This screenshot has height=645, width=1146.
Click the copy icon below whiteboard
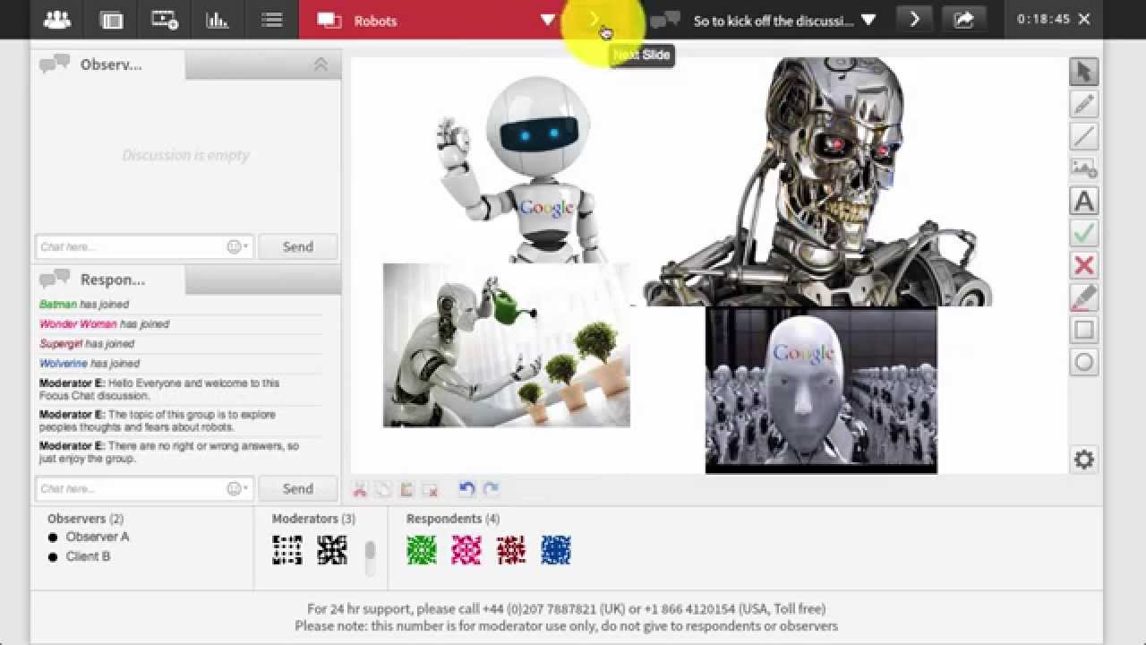pos(383,489)
